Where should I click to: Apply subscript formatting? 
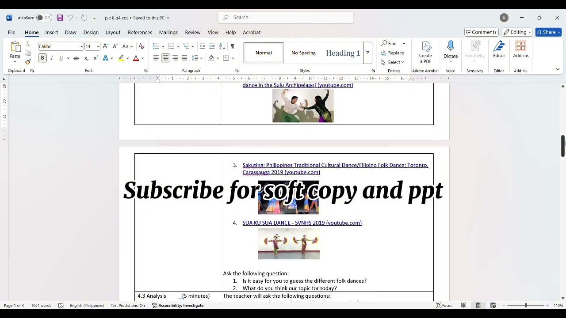click(x=86, y=58)
